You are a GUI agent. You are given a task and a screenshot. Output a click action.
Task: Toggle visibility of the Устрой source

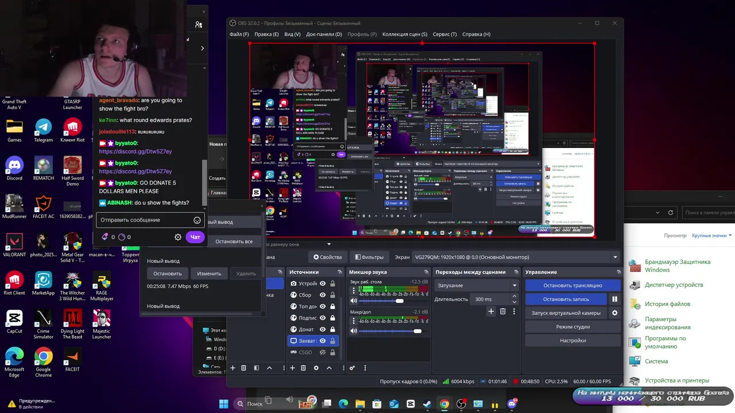[323, 283]
